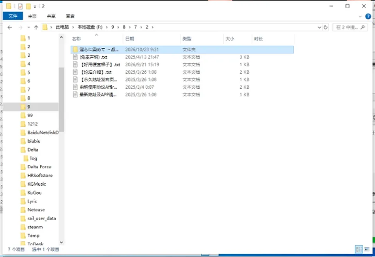Click the Properties checkmark icon in title bar
The height and width of the screenshot is (257, 375).
(20, 6)
